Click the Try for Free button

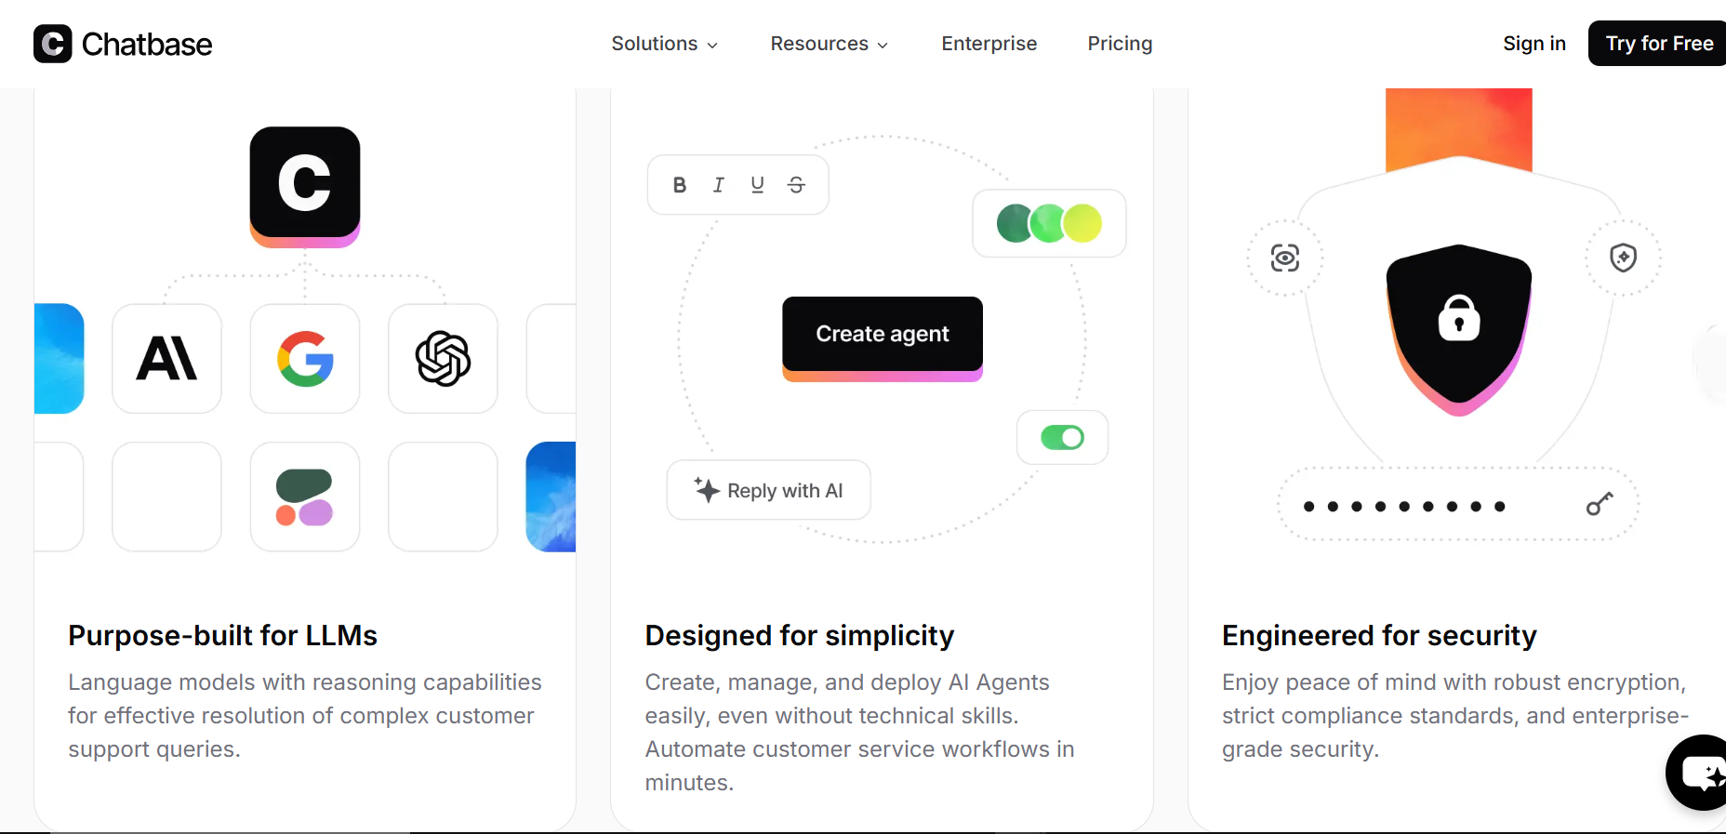point(1657,44)
